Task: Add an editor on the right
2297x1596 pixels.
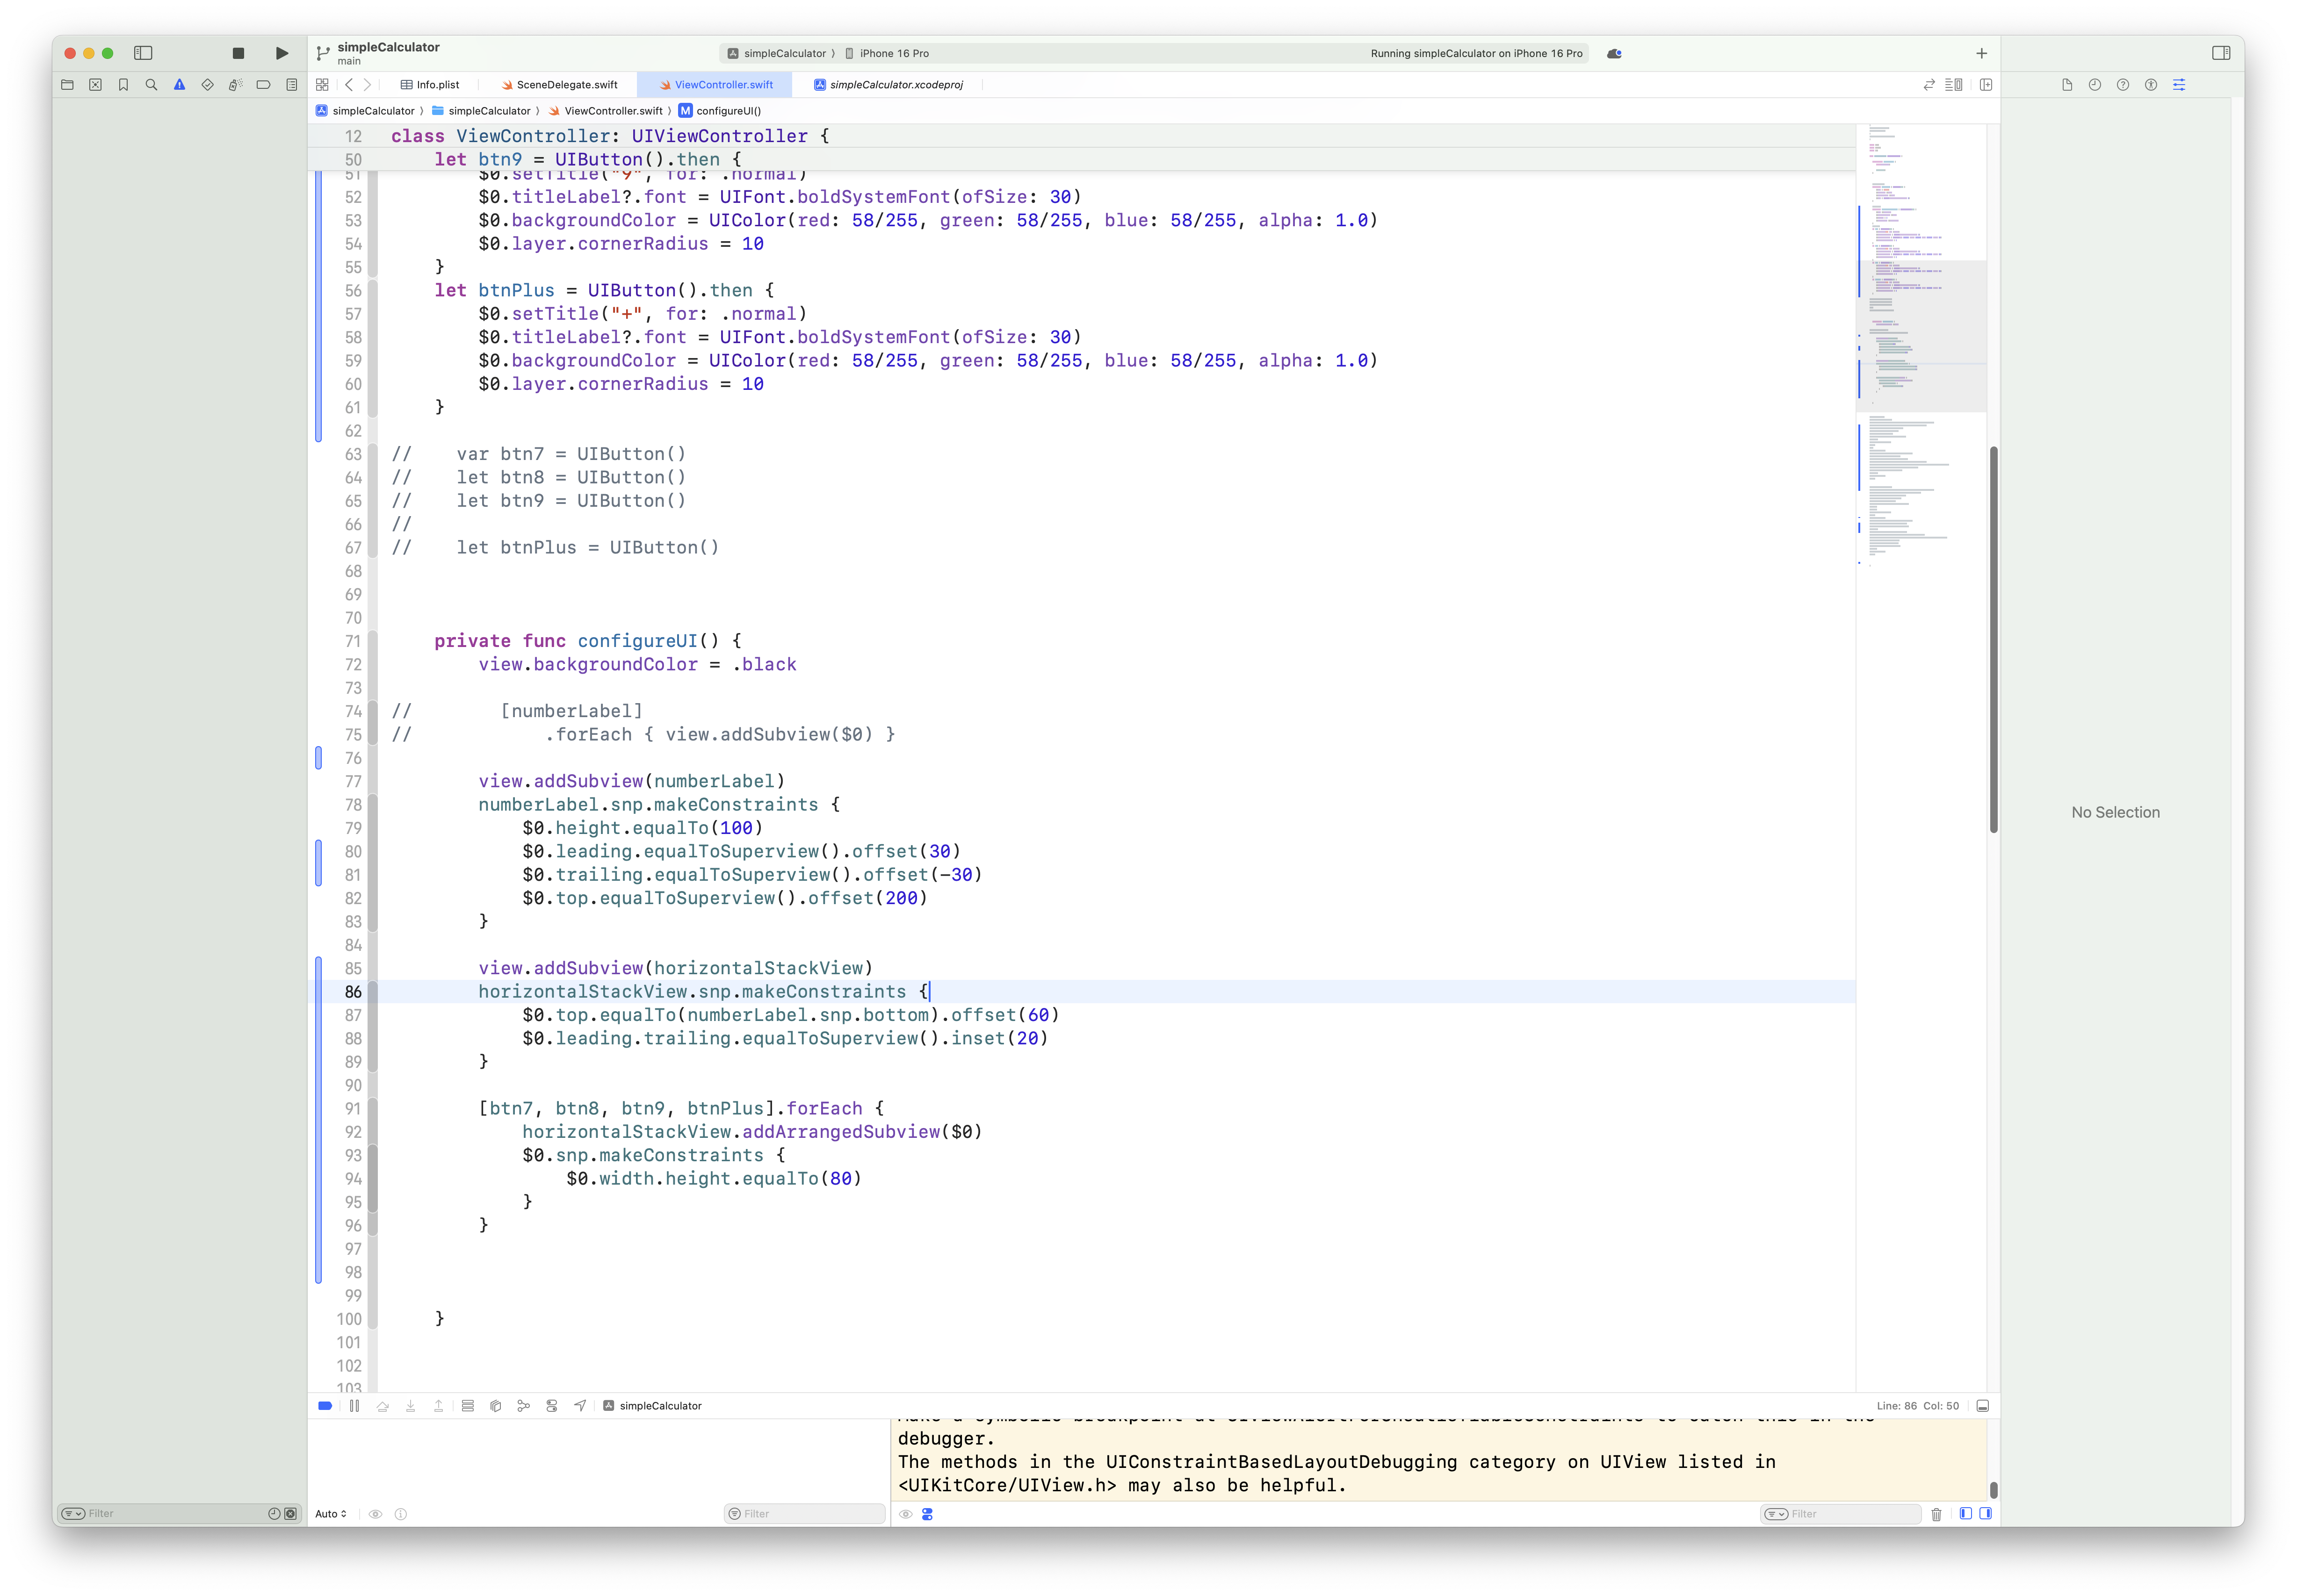Action: (x=1986, y=85)
